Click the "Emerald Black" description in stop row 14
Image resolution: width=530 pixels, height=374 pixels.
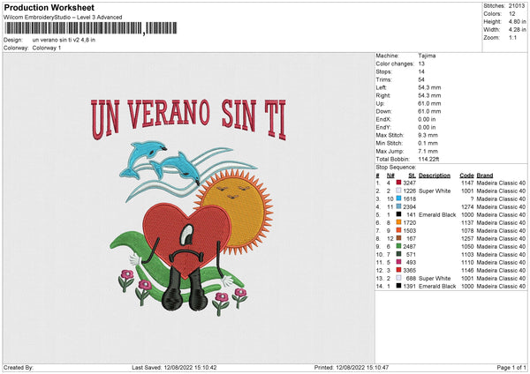437,286
